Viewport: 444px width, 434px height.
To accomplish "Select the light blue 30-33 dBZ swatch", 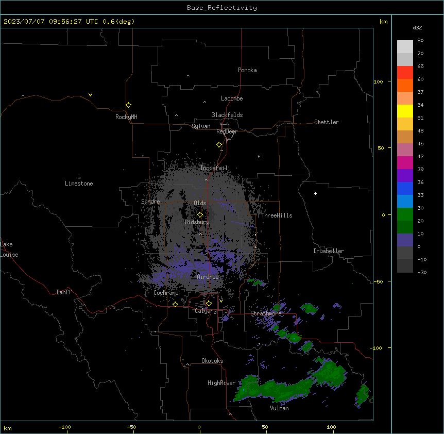I will [x=405, y=201].
